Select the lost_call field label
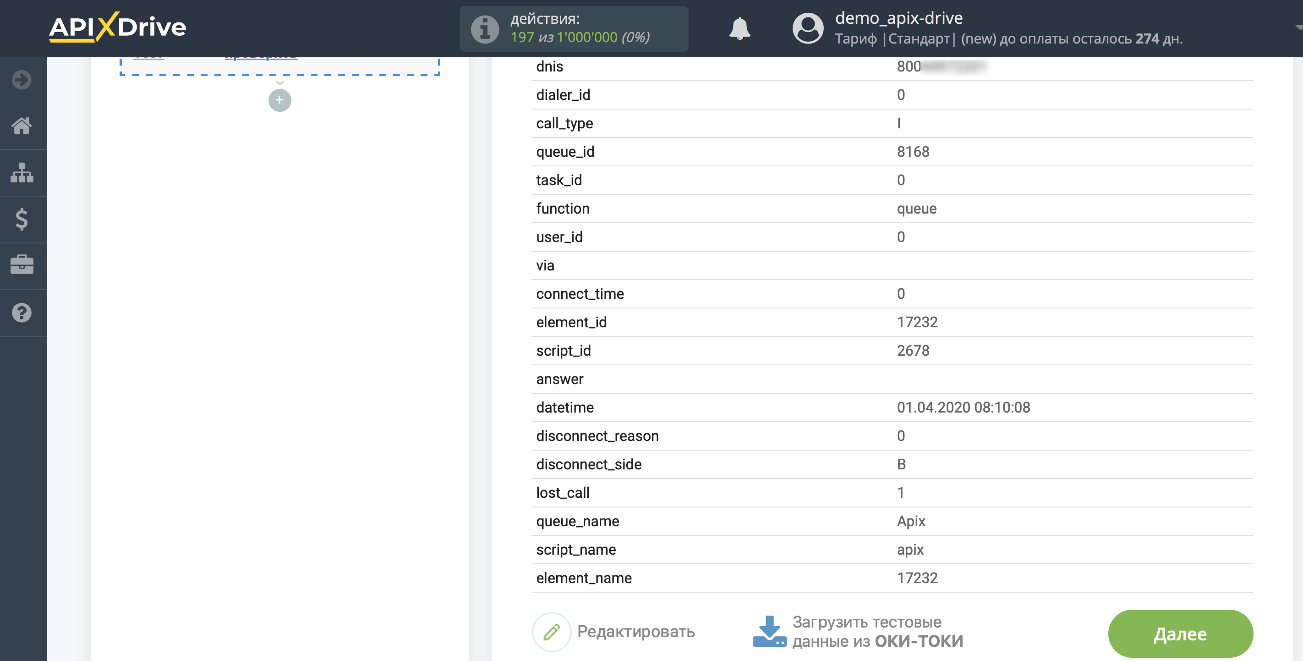The height and width of the screenshot is (661, 1303). pos(563,493)
